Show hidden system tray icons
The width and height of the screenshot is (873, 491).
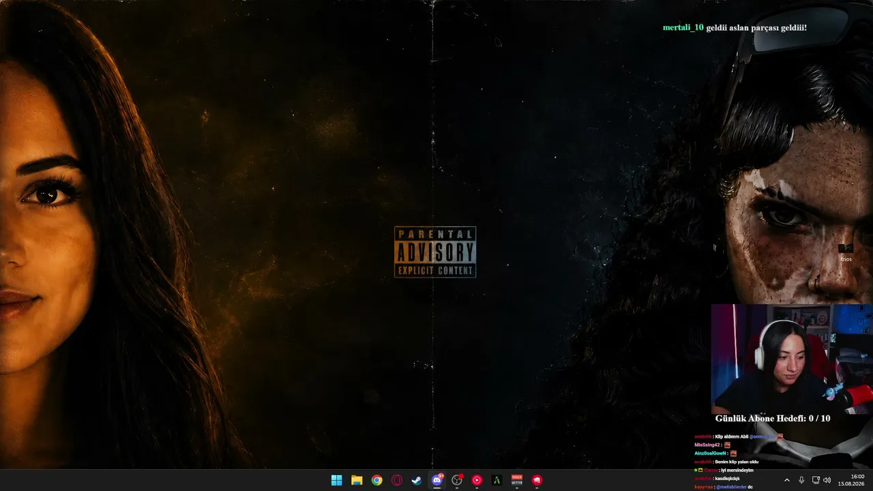pos(786,480)
